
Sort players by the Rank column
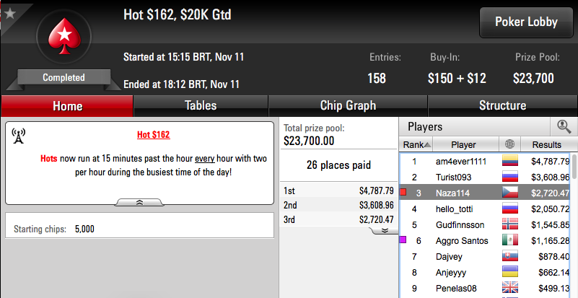(416, 144)
